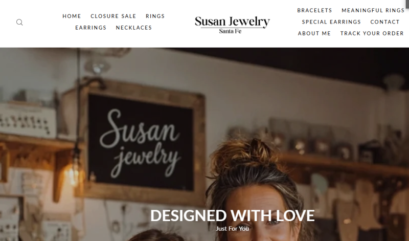Open the Earrings collection link
Image resolution: width=409 pixels, height=241 pixels.
(x=91, y=28)
